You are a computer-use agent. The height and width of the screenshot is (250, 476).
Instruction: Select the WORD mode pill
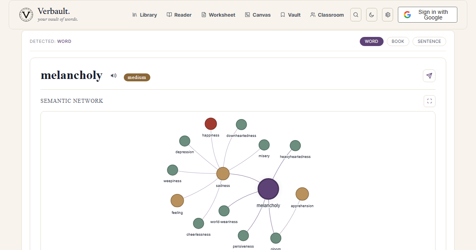[x=371, y=41]
